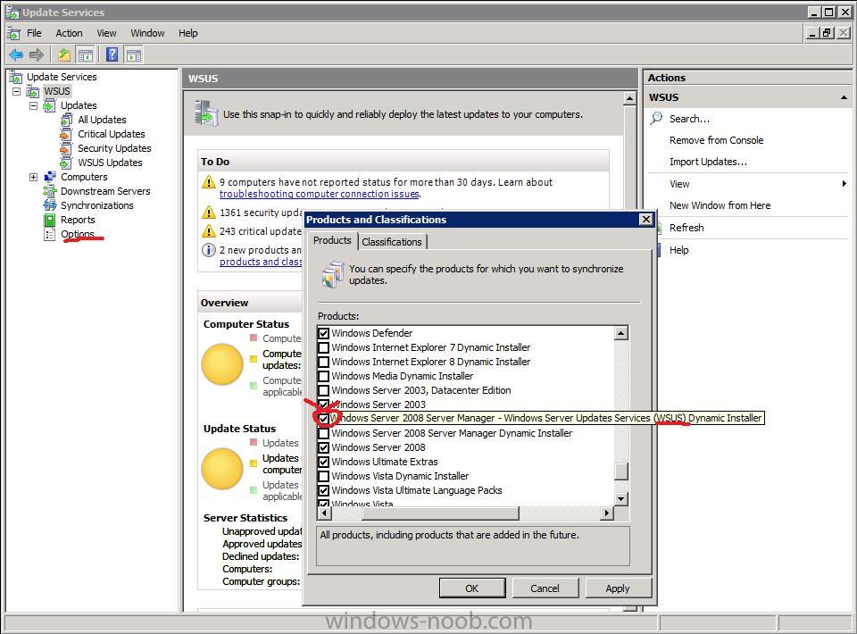857x634 pixels.
Task: Open the View menu
Action: pos(106,33)
